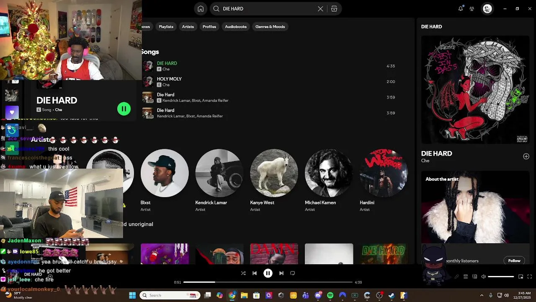536x302 pixels.
Task: Toggle shuffle in the player bar
Action: (243, 273)
